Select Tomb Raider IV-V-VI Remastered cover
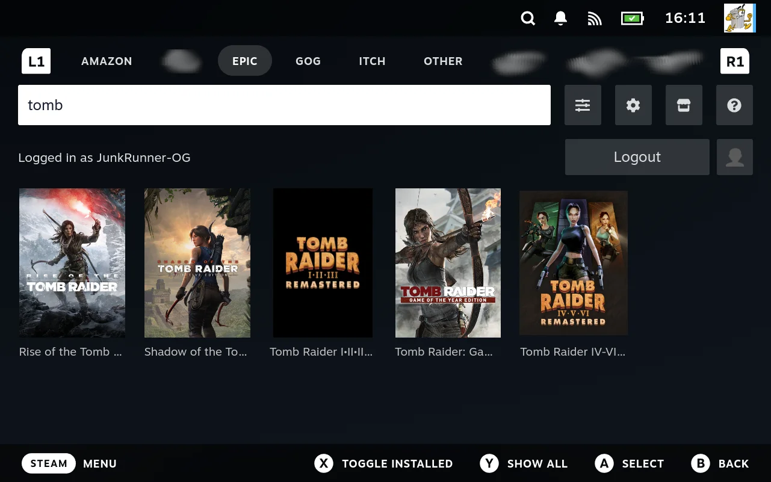The image size is (771, 482). tap(574, 263)
